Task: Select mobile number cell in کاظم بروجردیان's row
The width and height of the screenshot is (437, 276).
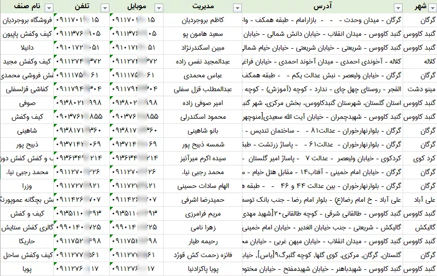Action: (x=137, y=20)
